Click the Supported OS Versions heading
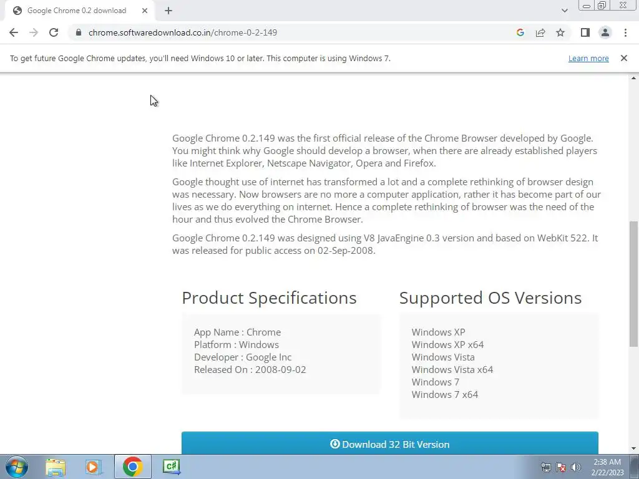Viewport: 639px width, 479px height. (490, 298)
